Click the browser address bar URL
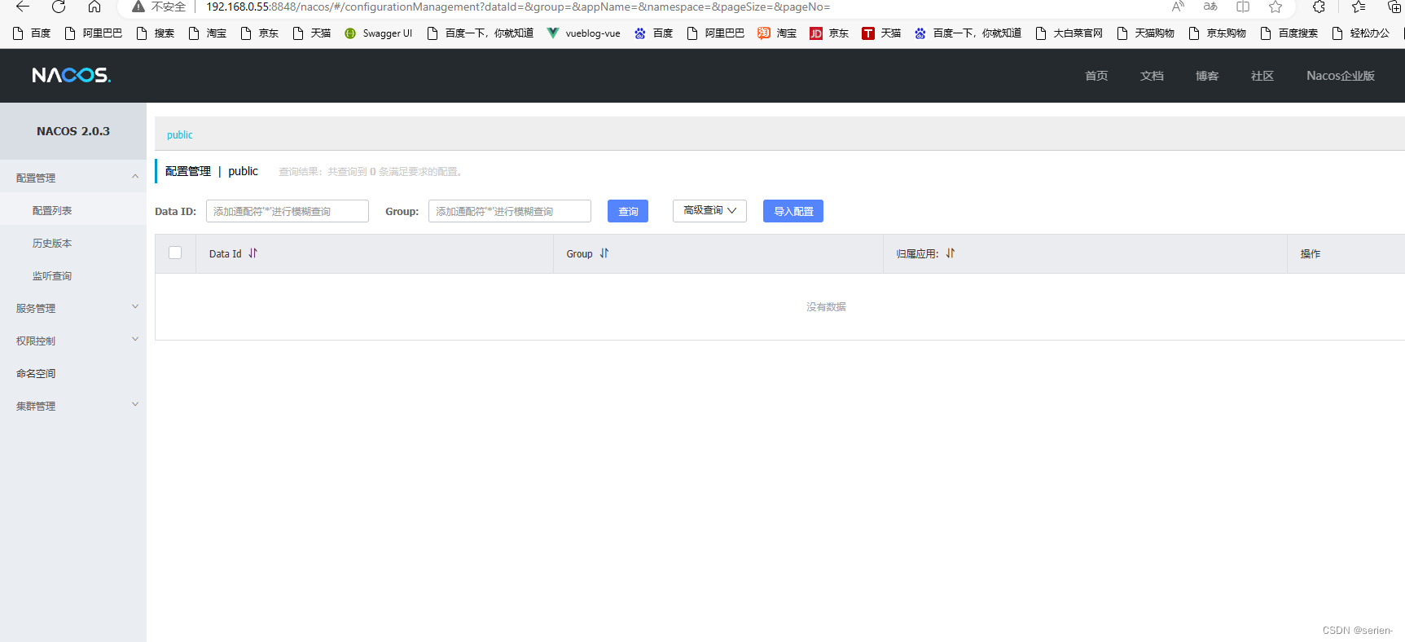Screen dimensions: 1405x642 [x=518, y=7]
